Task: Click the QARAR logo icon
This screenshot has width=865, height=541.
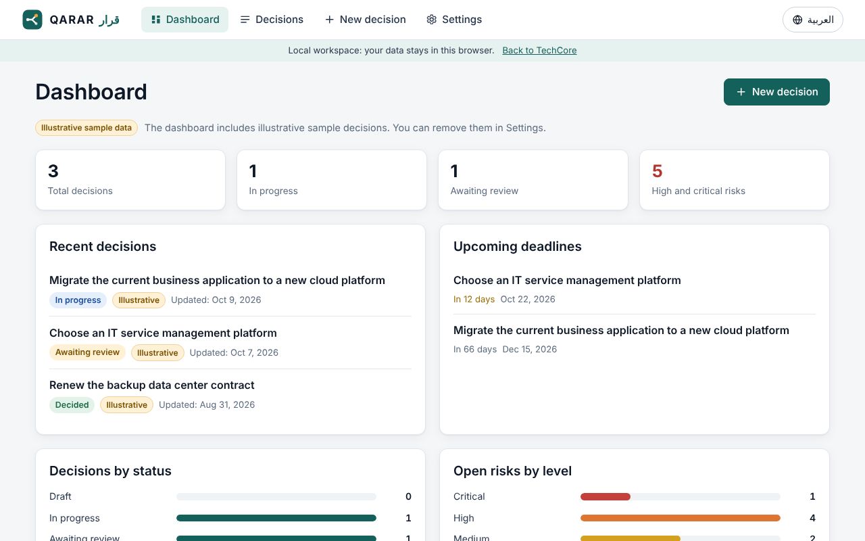Action: click(x=32, y=20)
